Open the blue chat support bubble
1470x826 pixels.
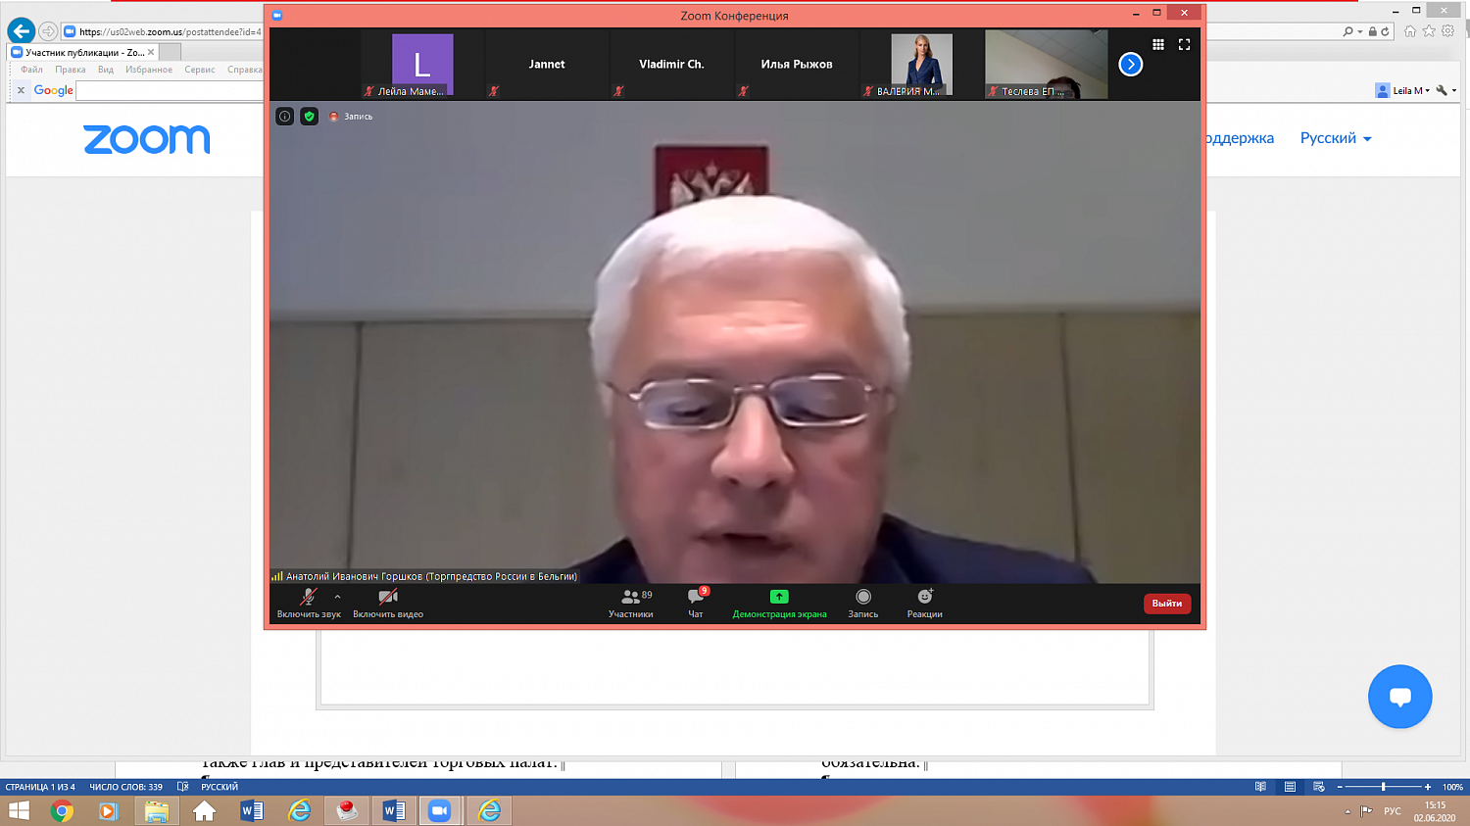(x=1399, y=697)
